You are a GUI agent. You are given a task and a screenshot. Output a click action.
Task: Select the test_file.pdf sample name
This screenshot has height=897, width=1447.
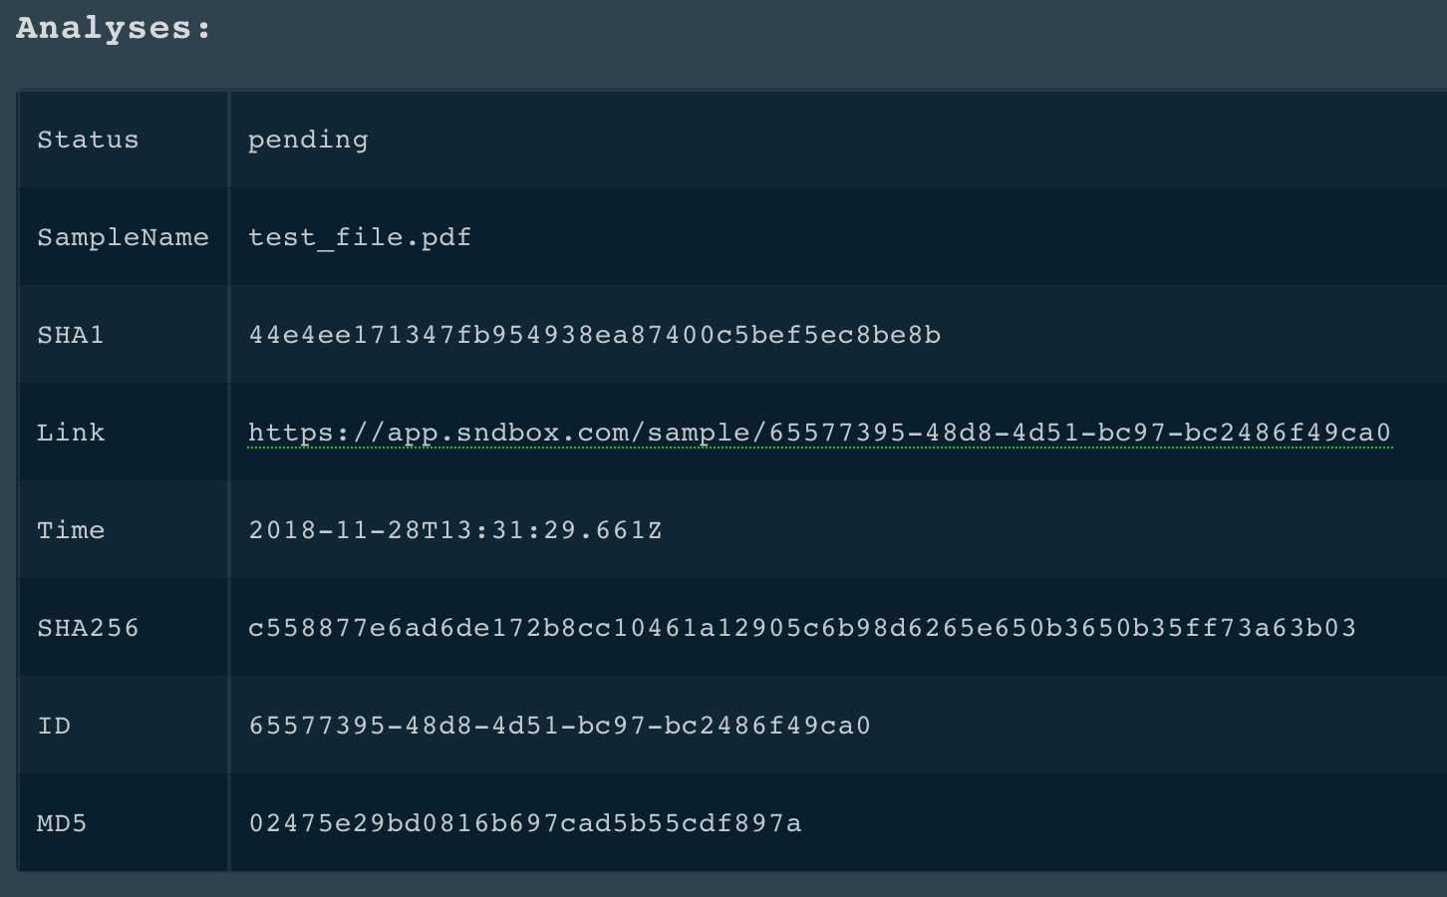[x=360, y=237]
